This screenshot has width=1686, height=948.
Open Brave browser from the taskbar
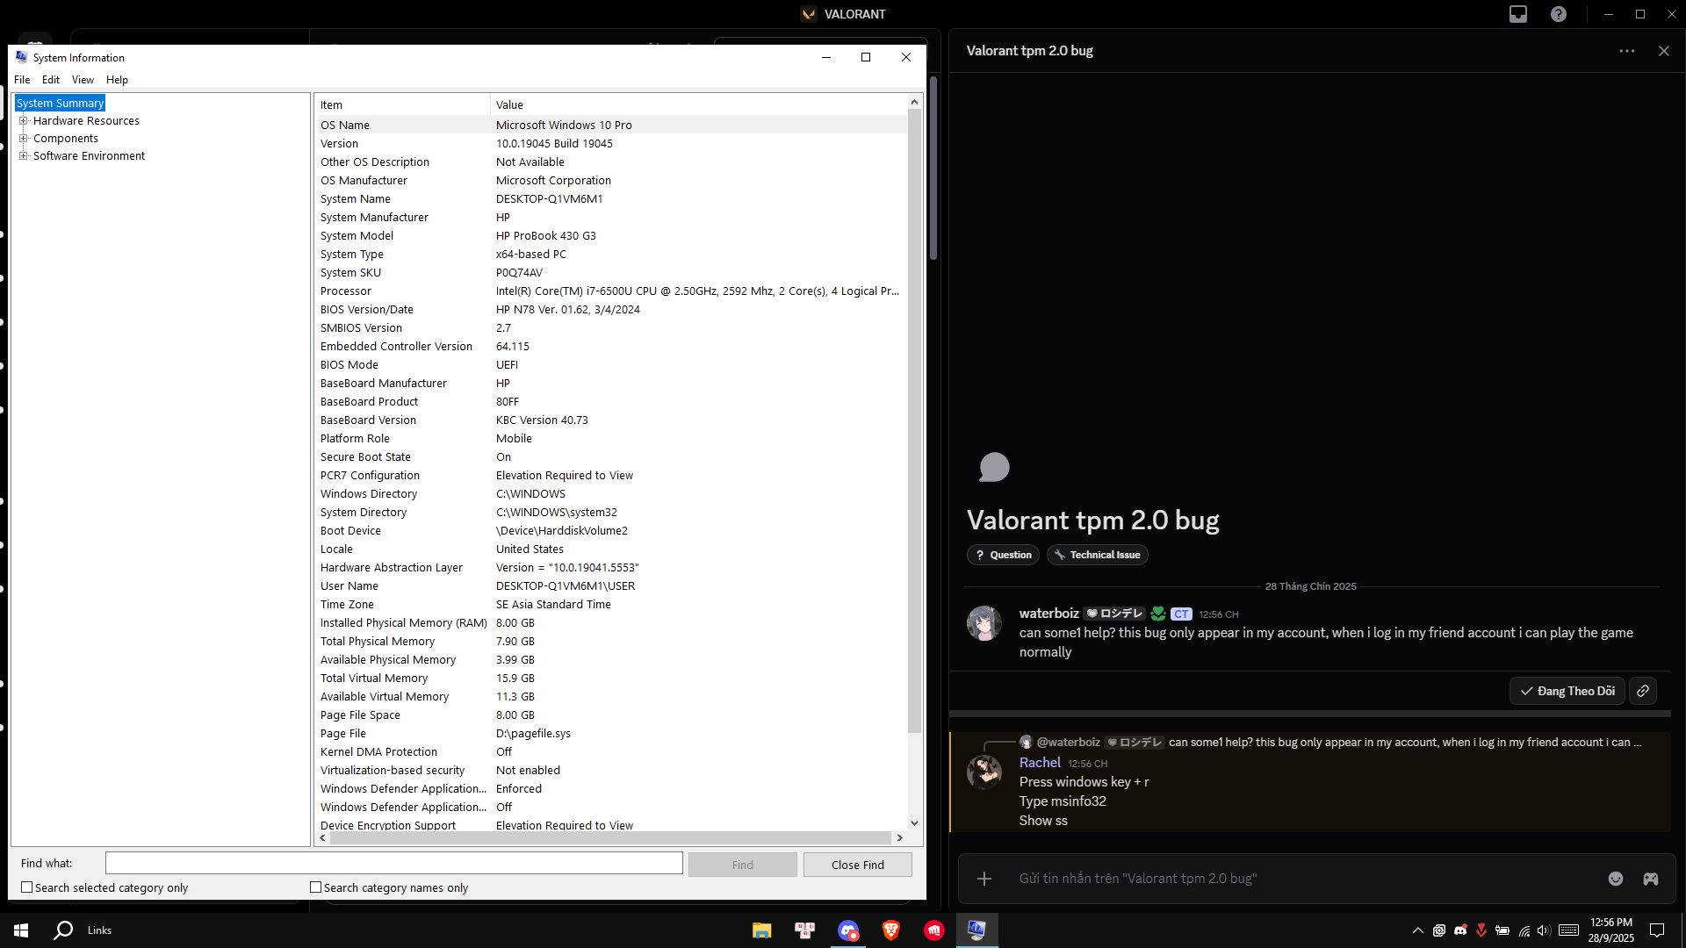click(x=890, y=930)
